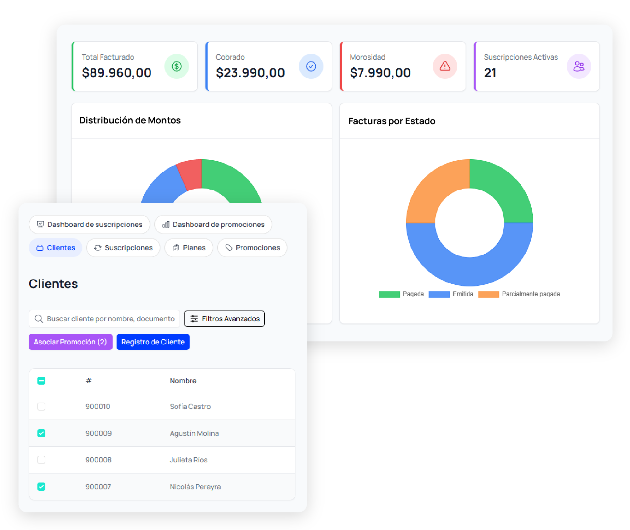The width and height of the screenshot is (630, 530).
Task: Switch to the Clientes tab
Action: [55, 248]
